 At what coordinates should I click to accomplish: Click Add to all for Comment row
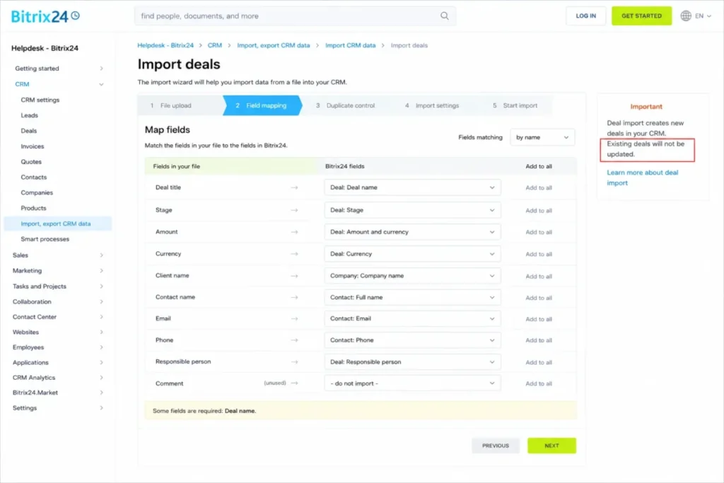[x=538, y=384]
